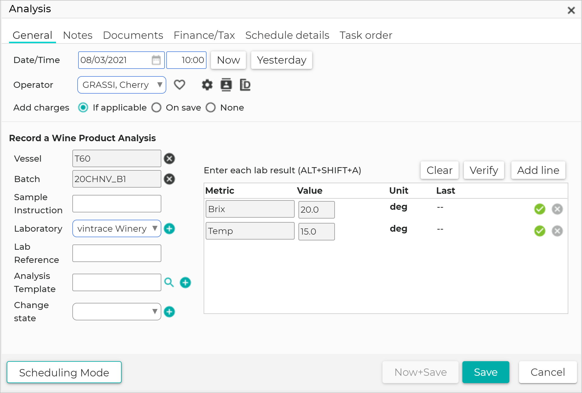This screenshot has height=393, width=582.
Task: Open the Operator dropdown
Action: [122, 85]
